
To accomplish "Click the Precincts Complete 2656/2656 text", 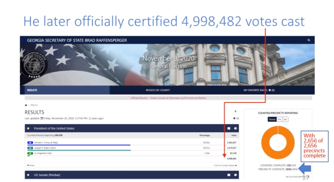I will [x=278, y=169].
